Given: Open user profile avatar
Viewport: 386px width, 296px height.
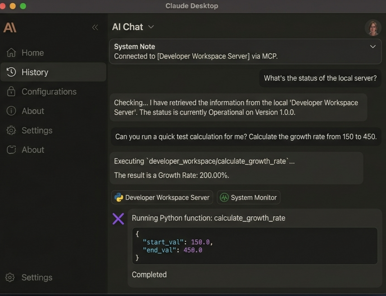Looking at the screenshot, I should coord(373,27).
